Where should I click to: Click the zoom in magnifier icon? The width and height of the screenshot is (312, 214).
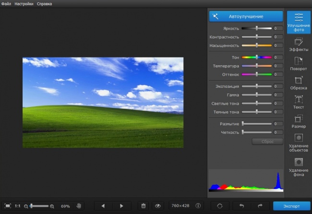click(x=52, y=206)
